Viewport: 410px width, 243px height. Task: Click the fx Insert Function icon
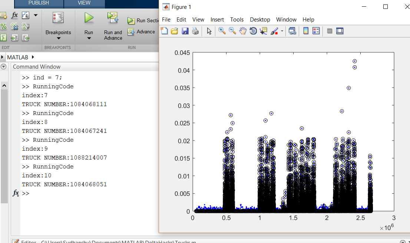14,16
